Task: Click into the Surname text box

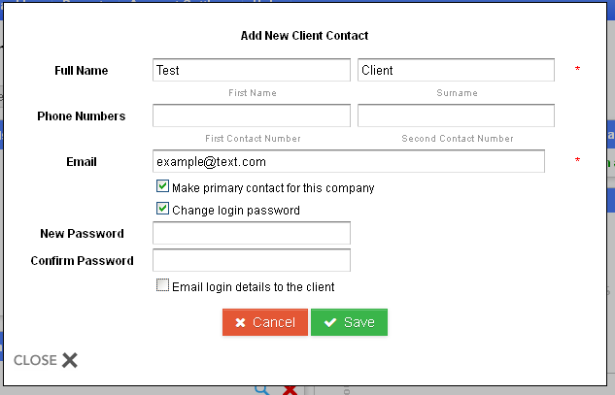Action: tap(456, 70)
